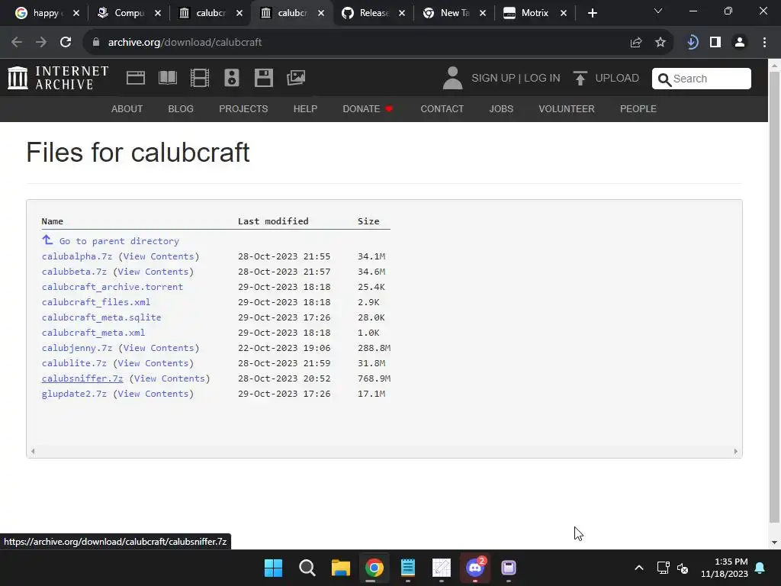This screenshot has width=781, height=586.
Task: Click Go to parent directory link
Action: click(119, 241)
